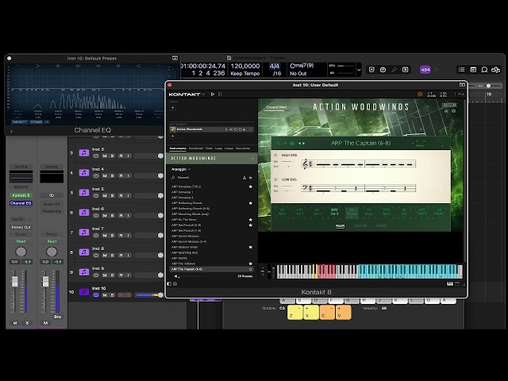The height and width of the screenshot is (381, 508).
Task: Click the Inst 10 instrument track icon
Action: 84,292
